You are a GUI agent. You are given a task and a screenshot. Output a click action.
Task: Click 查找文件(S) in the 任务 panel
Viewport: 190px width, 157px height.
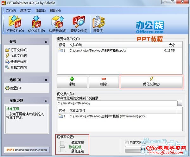click(x=16, y=67)
